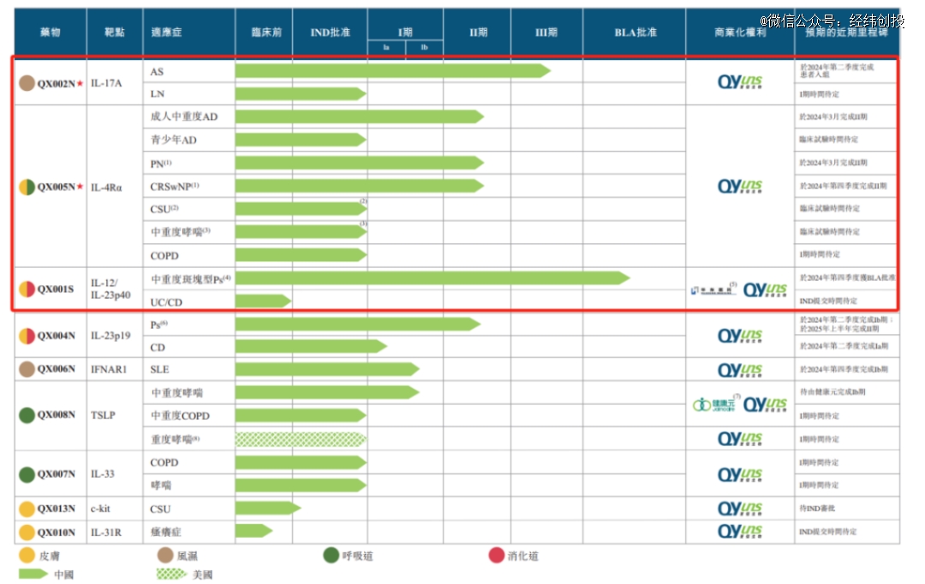Viewport: 925px width, 584px height.
Task: Click the hatched 重度哮喘 progress bar
Action: (x=301, y=439)
